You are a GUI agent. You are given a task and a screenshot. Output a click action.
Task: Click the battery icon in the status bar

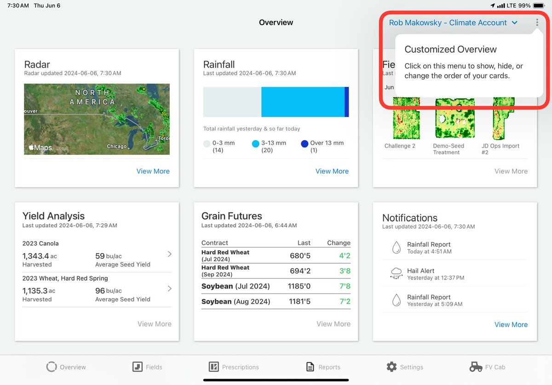click(x=538, y=6)
